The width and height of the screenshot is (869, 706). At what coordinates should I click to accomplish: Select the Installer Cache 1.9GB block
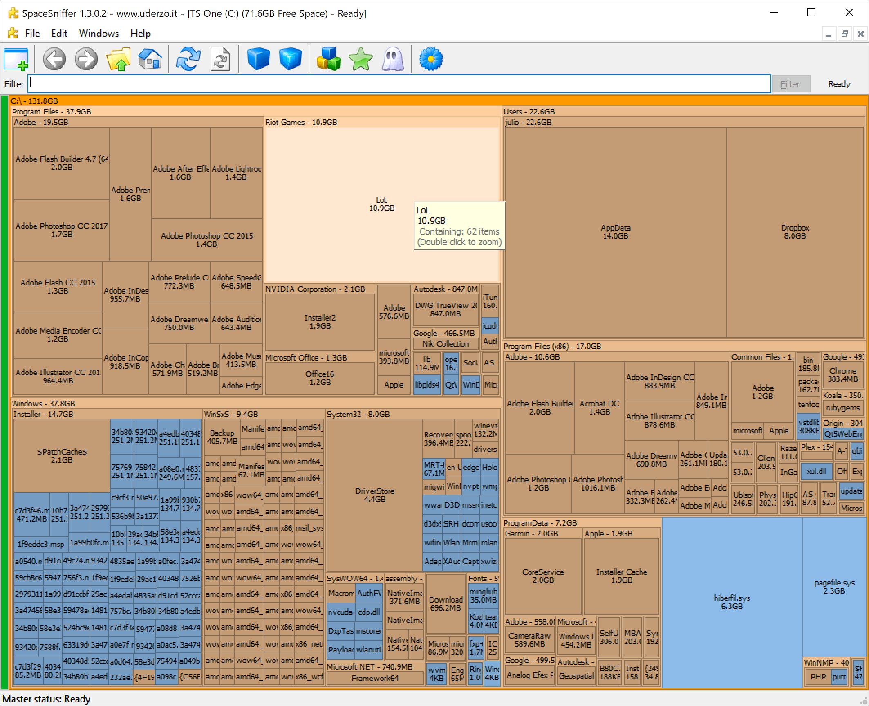622,576
